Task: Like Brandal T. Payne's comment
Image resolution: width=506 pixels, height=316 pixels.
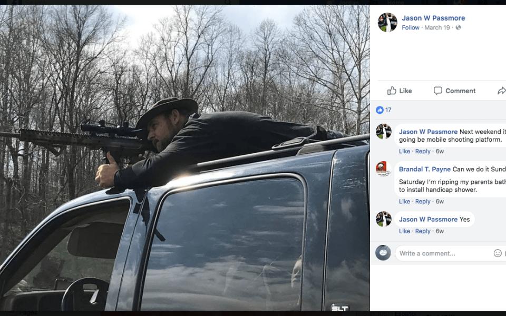Action: click(404, 201)
